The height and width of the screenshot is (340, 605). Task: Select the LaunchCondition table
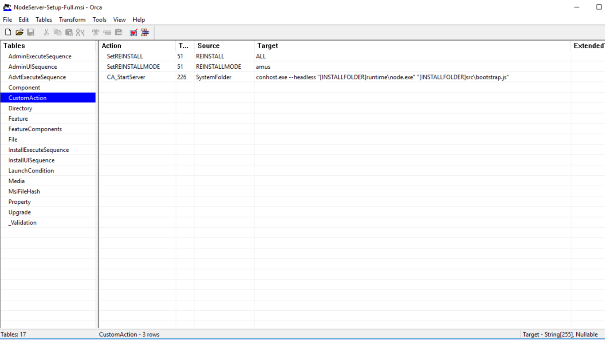[31, 171]
